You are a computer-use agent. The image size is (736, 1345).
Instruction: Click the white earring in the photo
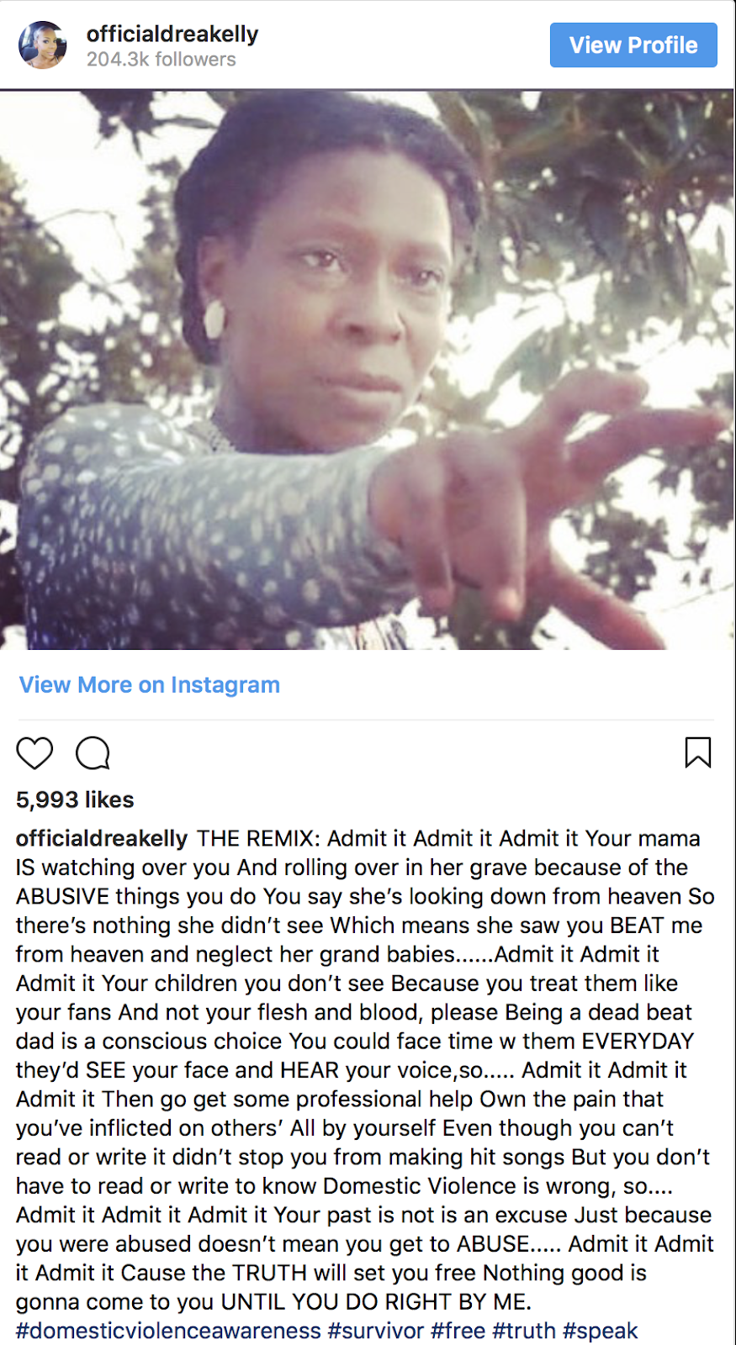(214, 320)
